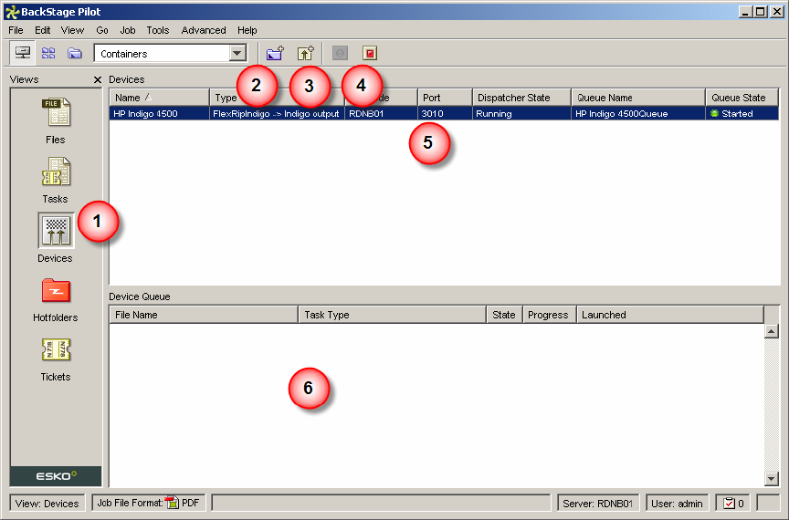Click the grayed-out start queue icon
This screenshot has height=520, width=789.
coord(340,53)
